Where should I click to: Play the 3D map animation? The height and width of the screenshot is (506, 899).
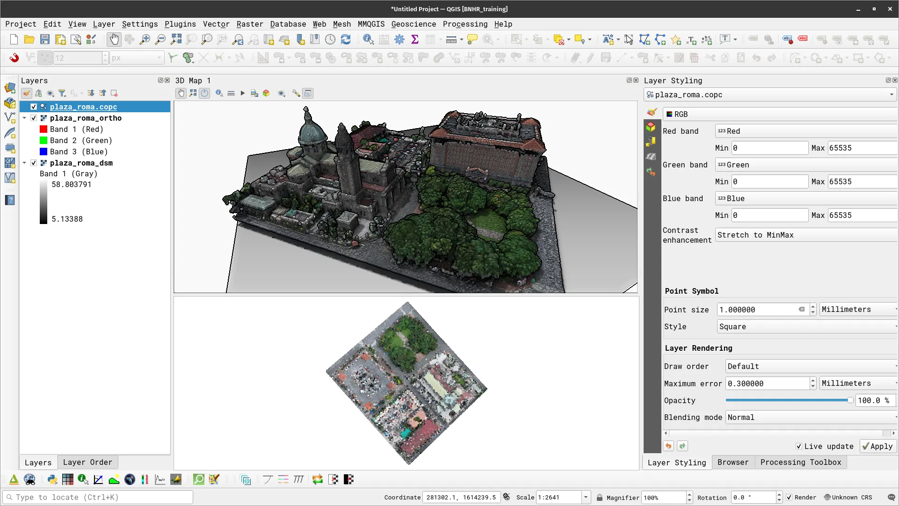point(242,93)
